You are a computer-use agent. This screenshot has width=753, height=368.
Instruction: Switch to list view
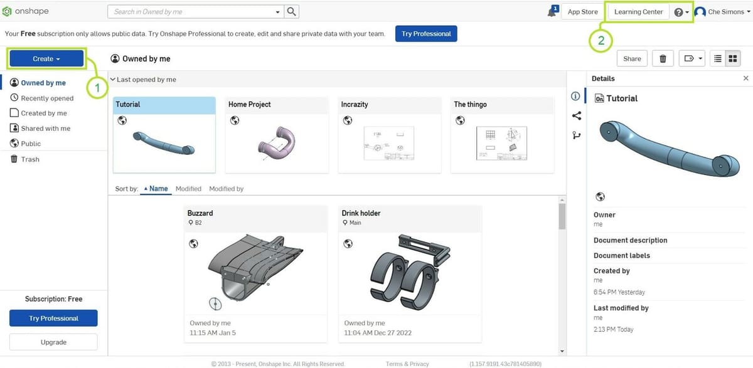coord(718,58)
